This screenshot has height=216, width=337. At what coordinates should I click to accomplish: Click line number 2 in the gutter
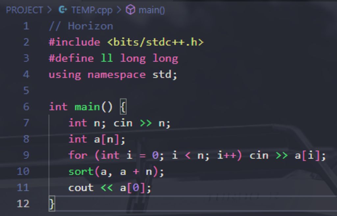[26, 42]
